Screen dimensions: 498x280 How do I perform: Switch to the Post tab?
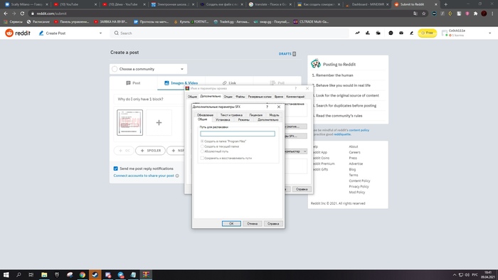(x=134, y=83)
